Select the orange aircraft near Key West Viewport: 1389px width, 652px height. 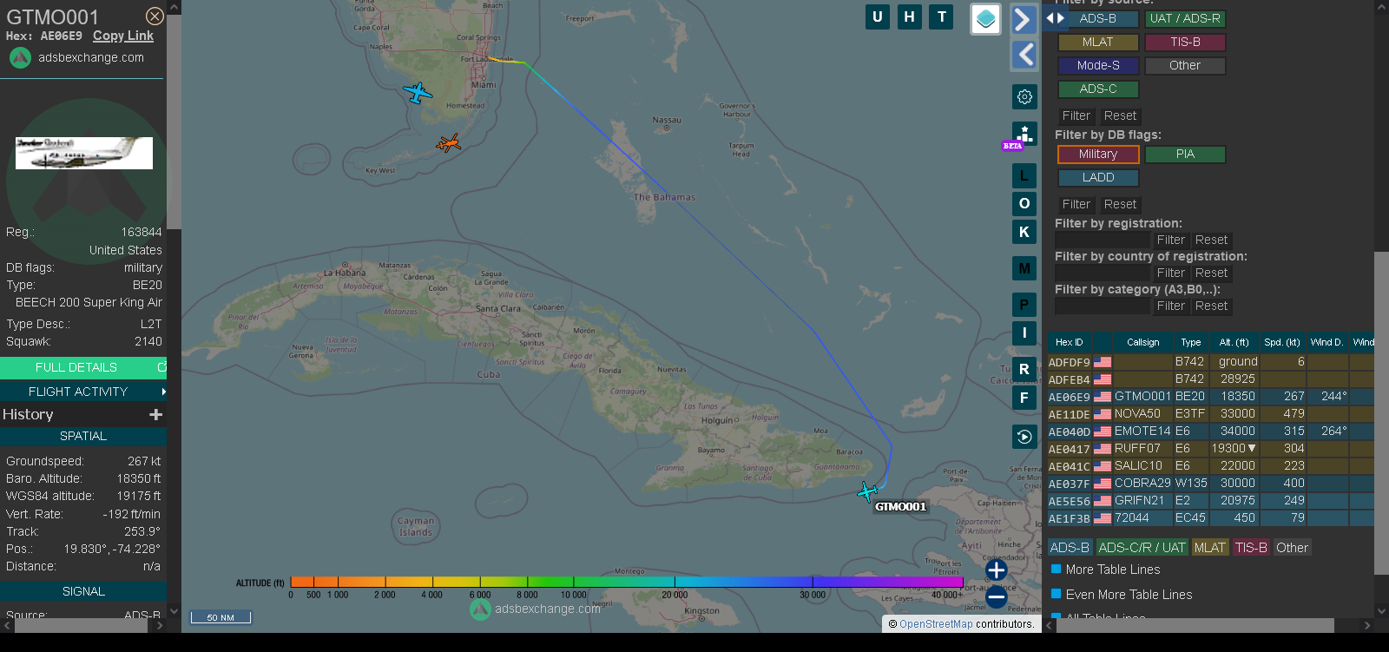coord(448,143)
